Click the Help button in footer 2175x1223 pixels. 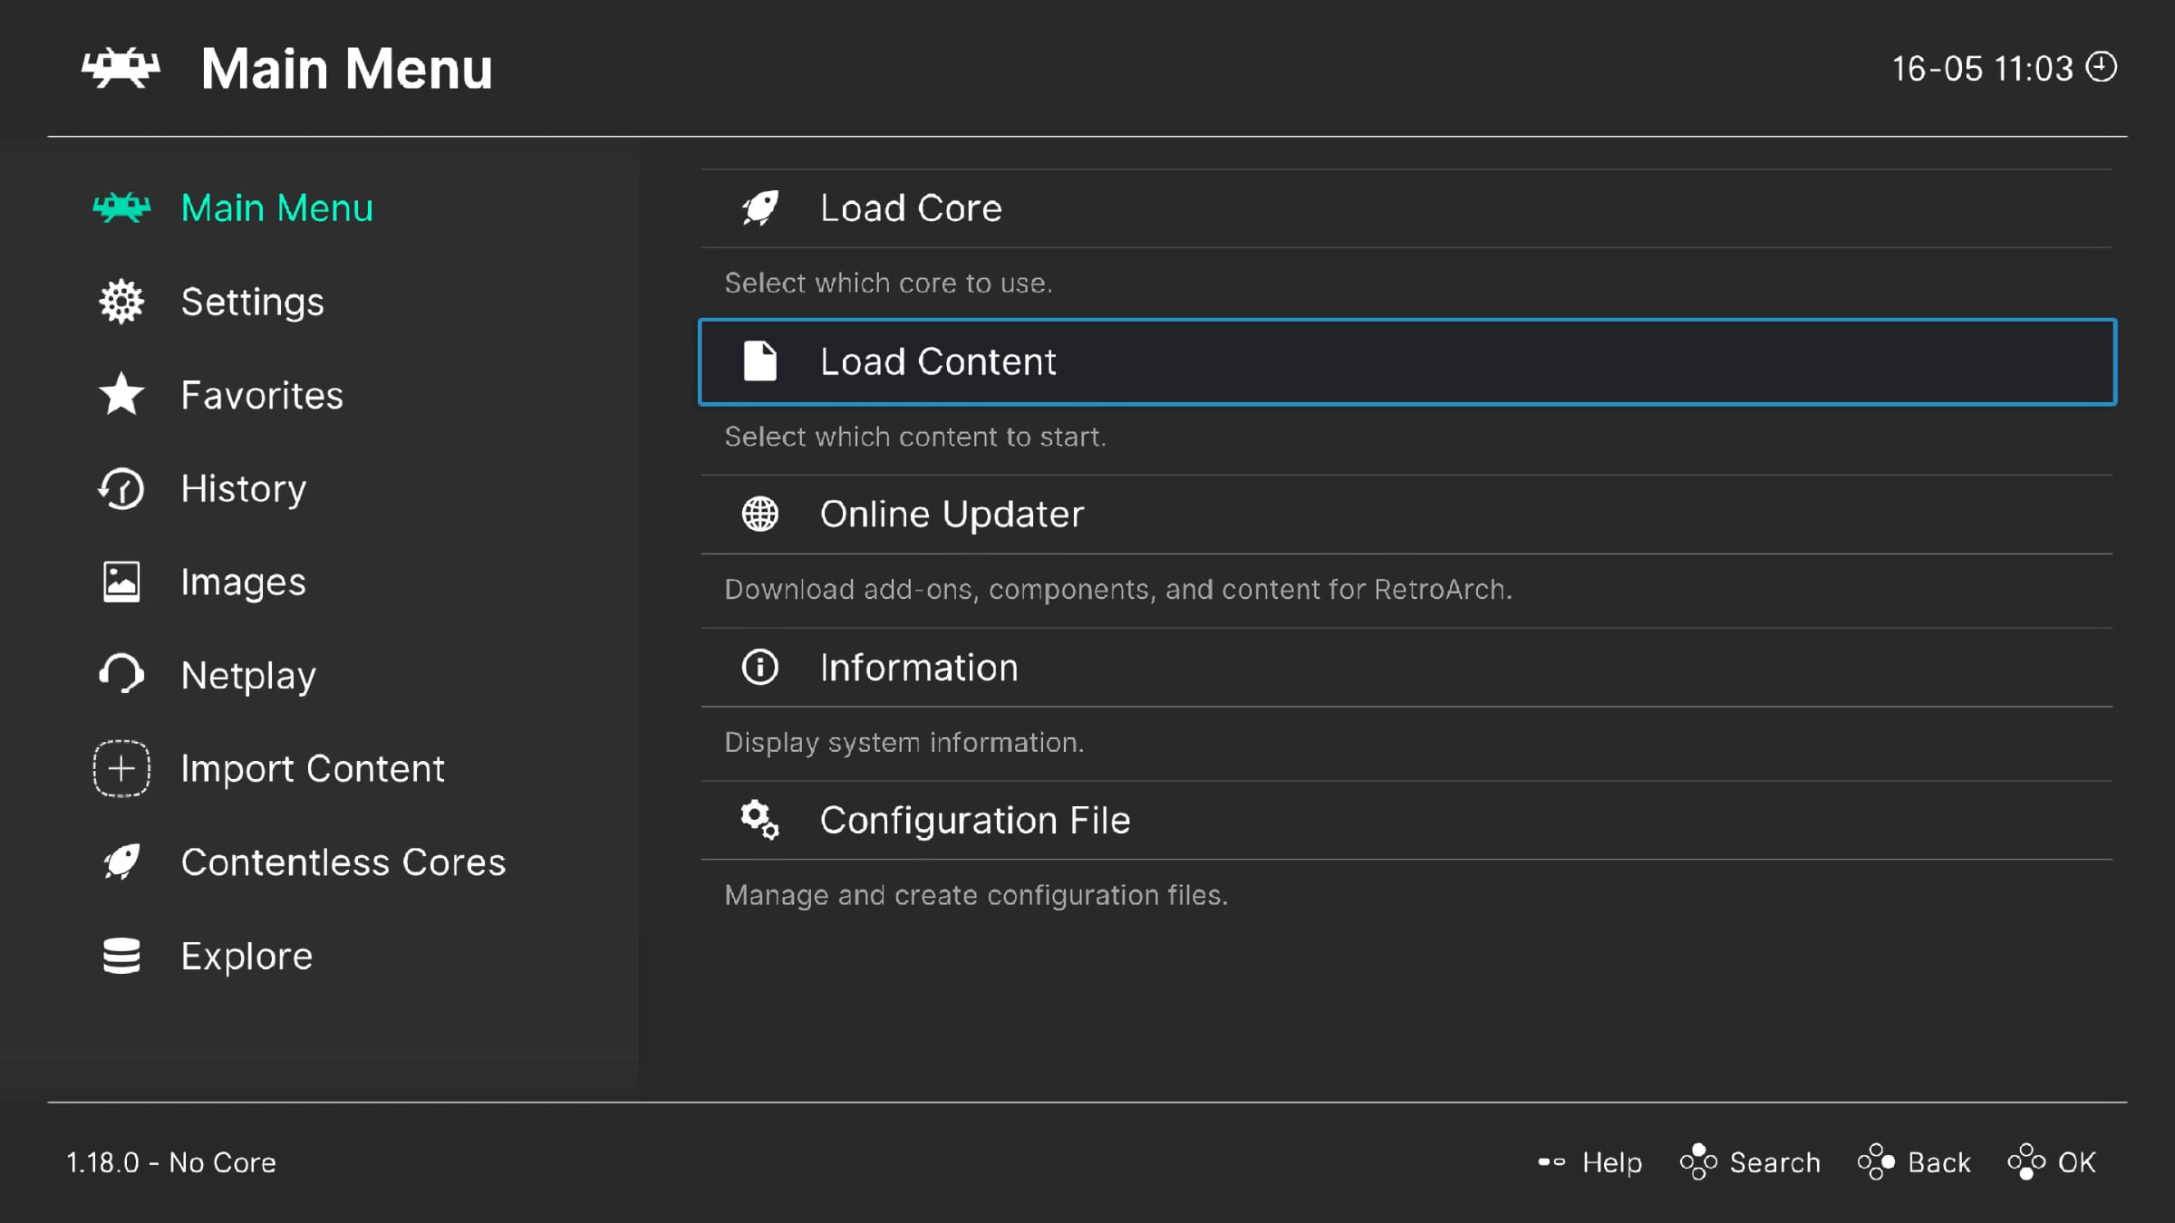(x=1590, y=1162)
